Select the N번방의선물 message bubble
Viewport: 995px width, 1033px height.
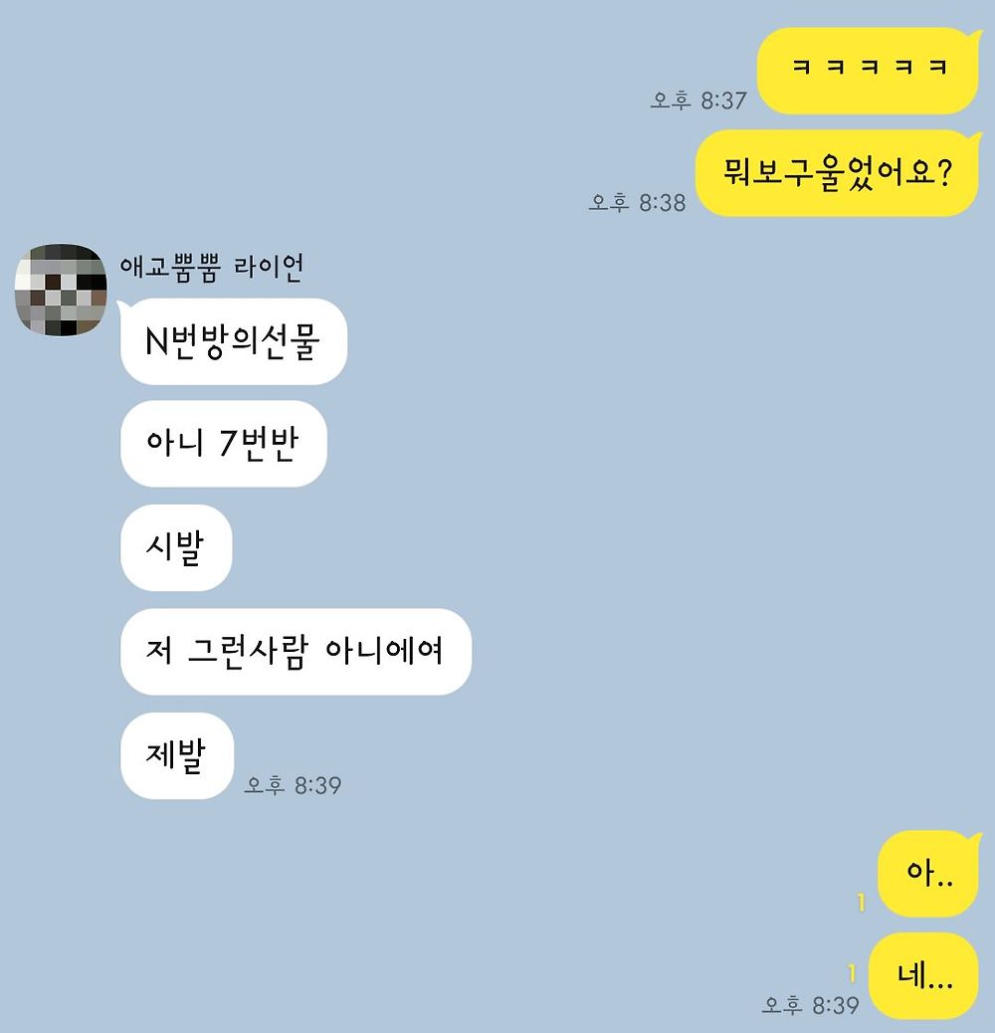point(233,341)
